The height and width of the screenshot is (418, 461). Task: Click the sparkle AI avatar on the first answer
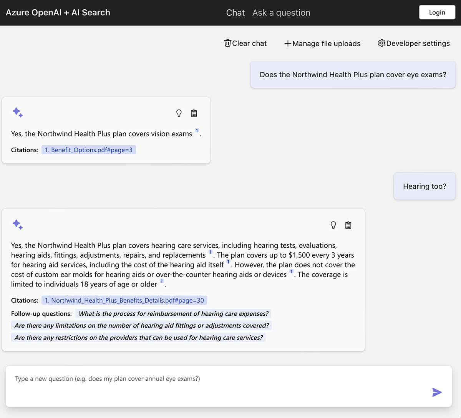coord(18,112)
